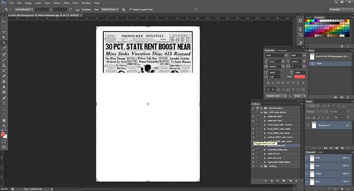The image size is (354, 191).
Task: Switch to the Color tab
Action: pyautogui.click(x=309, y=17)
